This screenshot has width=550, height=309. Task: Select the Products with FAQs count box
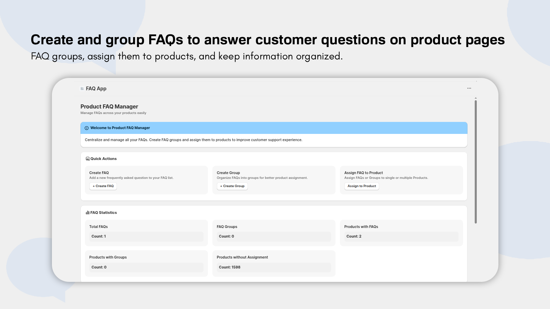coord(401,237)
